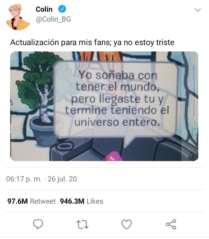Click the 26 jul. 20 date
Image resolution: width=209 pixels, height=239 pixels.
[62, 179]
